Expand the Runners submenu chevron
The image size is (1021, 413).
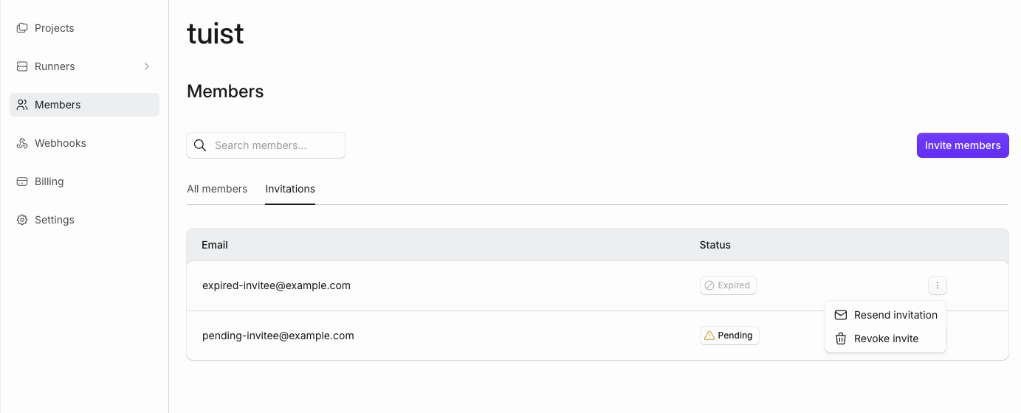pos(147,66)
